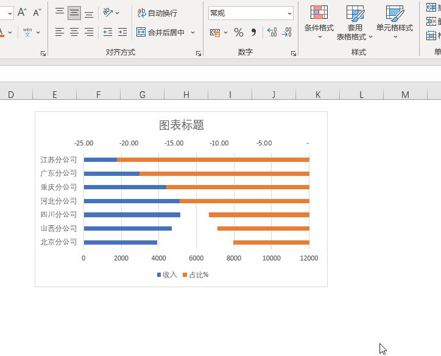Increase font size with the large A icon
441x356 pixels.
click(22, 12)
